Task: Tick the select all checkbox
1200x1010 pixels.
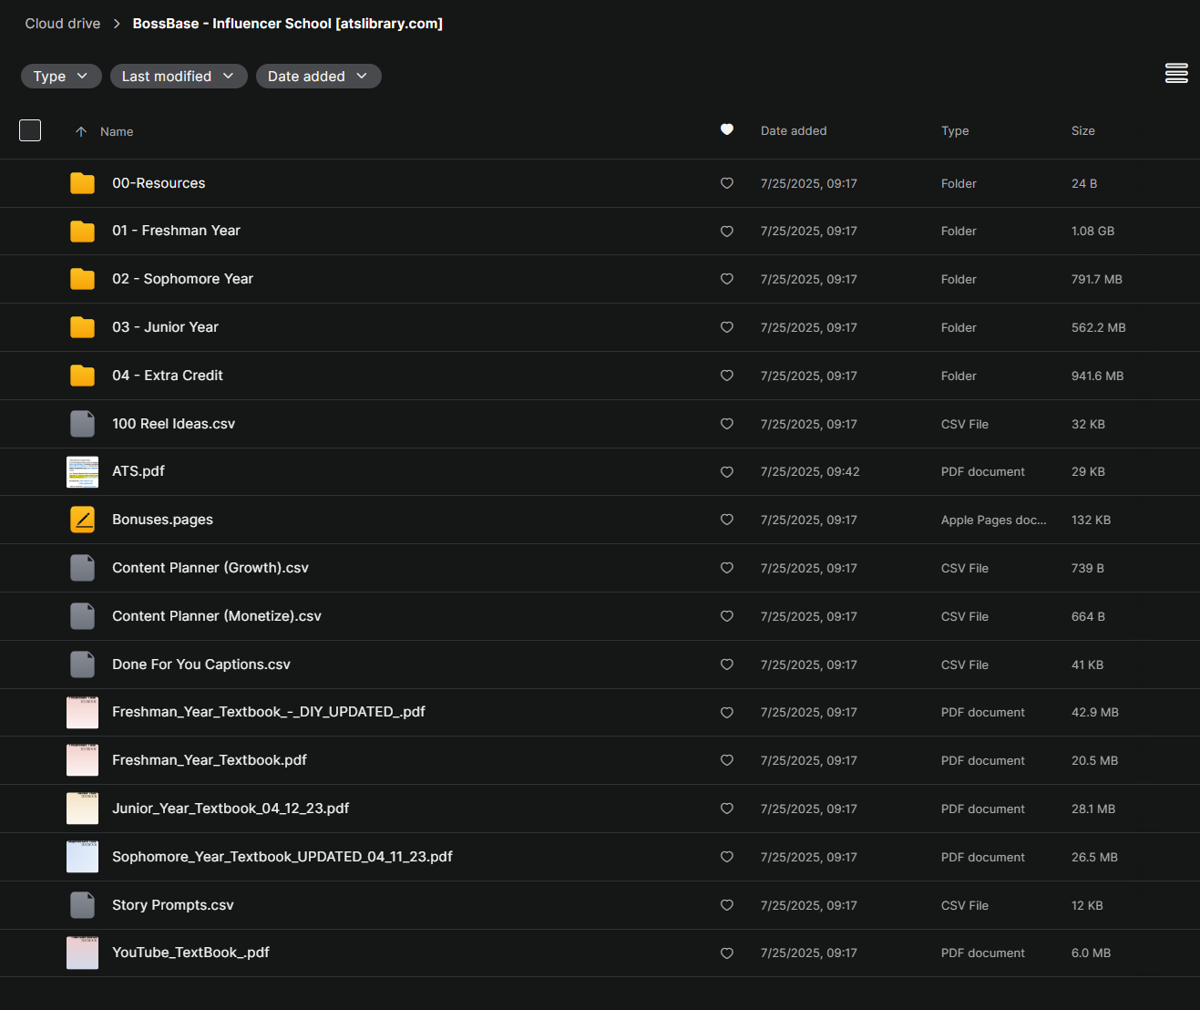Action: pos(30,130)
